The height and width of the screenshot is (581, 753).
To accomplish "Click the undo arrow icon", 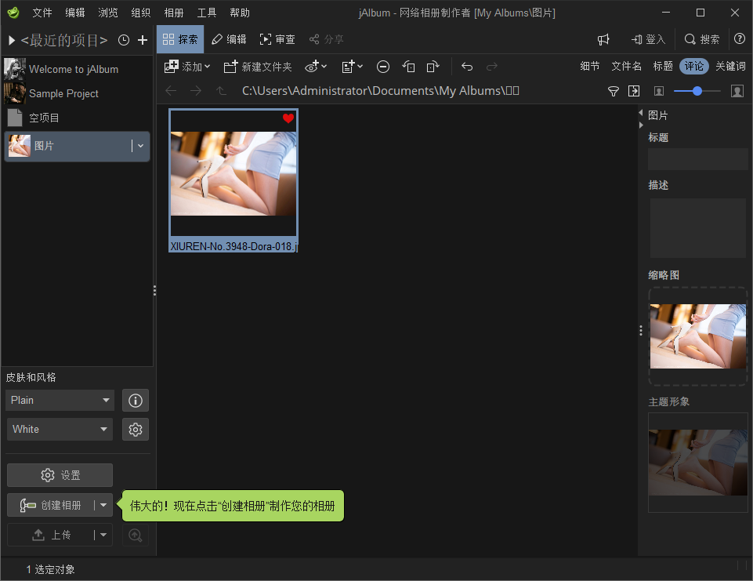I will [x=467, y=67].
